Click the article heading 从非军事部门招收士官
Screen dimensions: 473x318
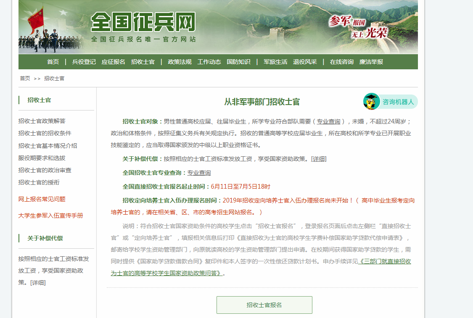coord(262,102)
